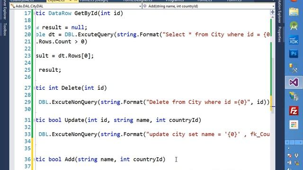Place caret on GetById method name
Screen dimensions: 303x170
tap(86, 13)
